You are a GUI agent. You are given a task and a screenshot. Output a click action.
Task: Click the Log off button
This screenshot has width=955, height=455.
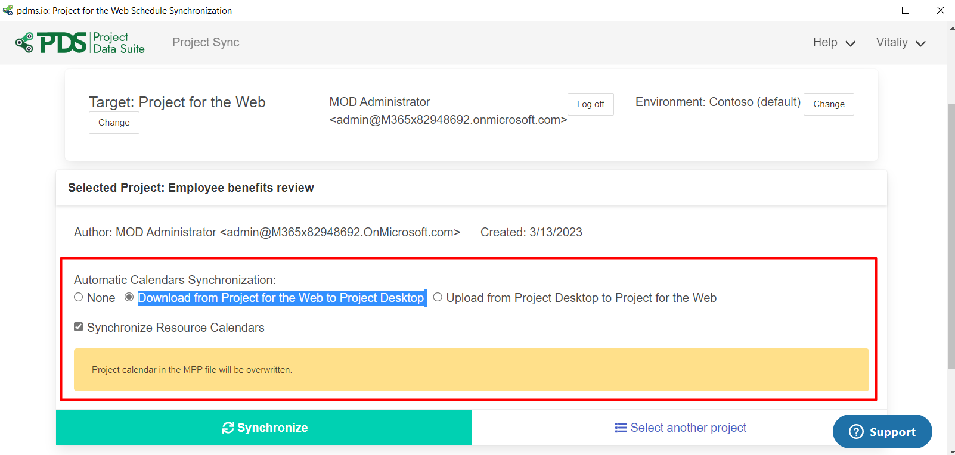coord(591,104)
